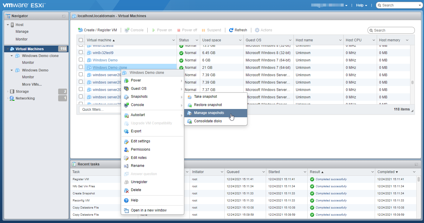Click the Consolidate disks icon
This screenshot has height=223, width=424.
pyautogui.click(x=190, y=121)
